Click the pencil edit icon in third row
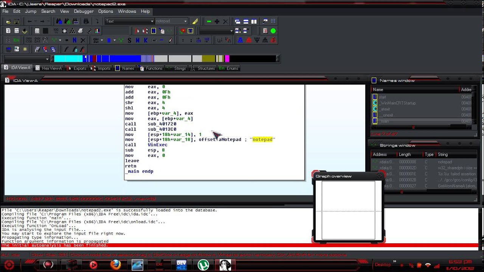Screen dimensions: 484x272 (170, 40)
